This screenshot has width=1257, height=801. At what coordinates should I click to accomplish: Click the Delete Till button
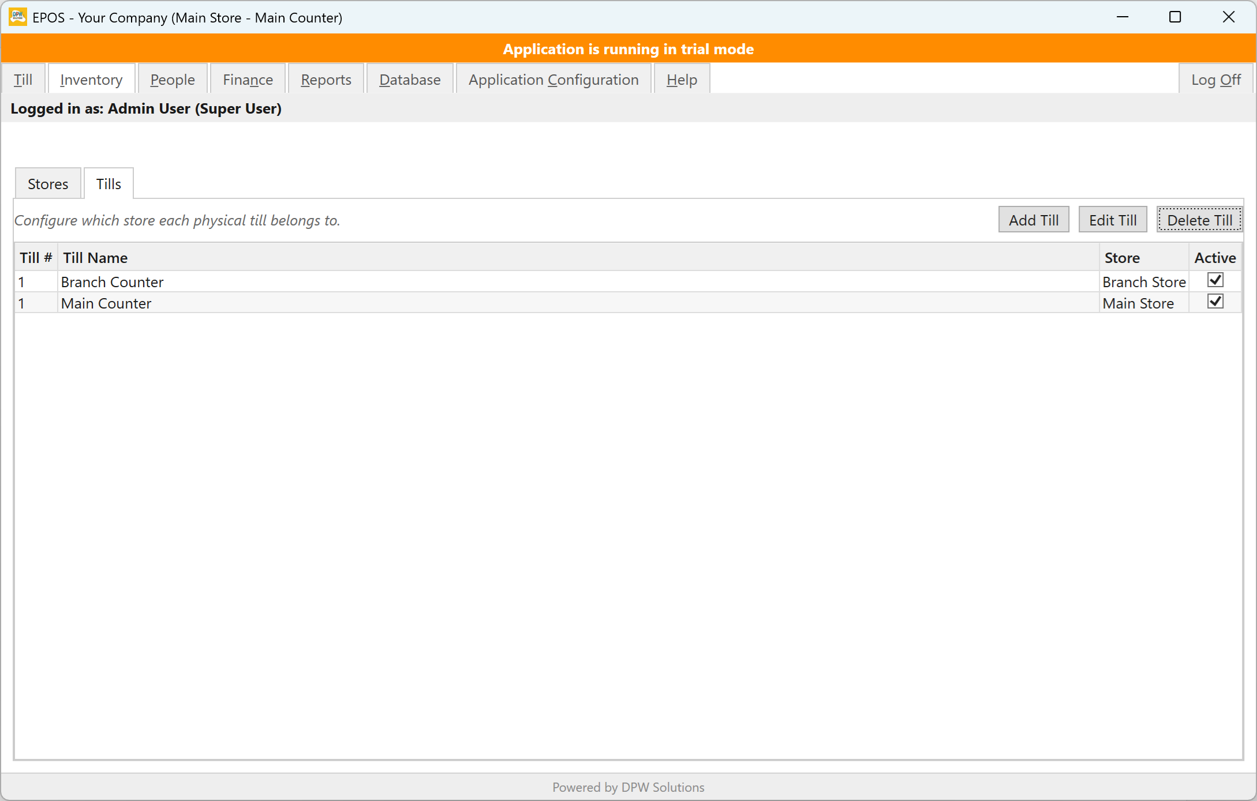[x=1199, y=220]
